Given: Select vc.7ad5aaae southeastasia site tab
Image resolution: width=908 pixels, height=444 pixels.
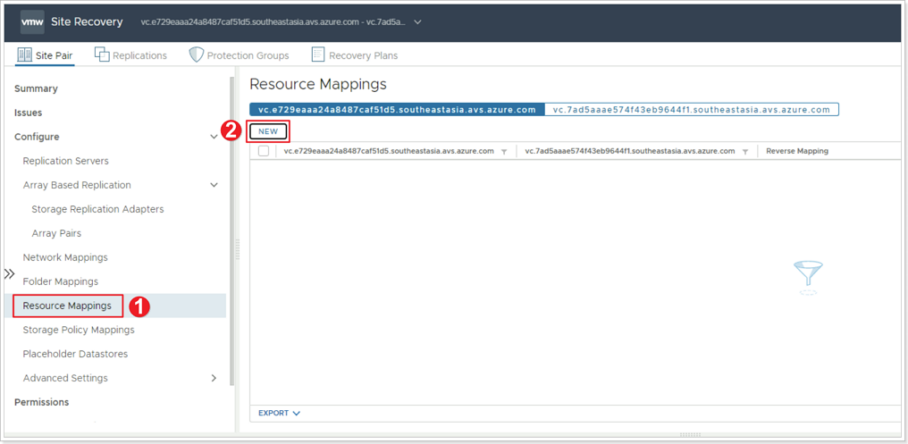Looking at the screenshot, I should 692,109.
